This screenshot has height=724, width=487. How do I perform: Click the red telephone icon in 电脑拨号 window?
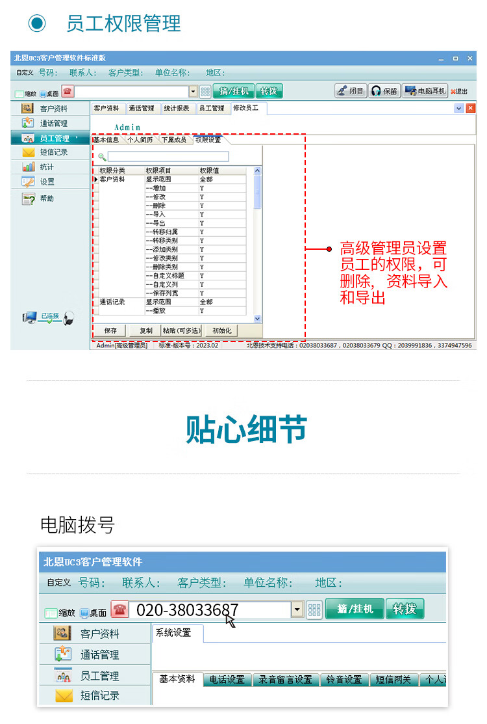119,610
